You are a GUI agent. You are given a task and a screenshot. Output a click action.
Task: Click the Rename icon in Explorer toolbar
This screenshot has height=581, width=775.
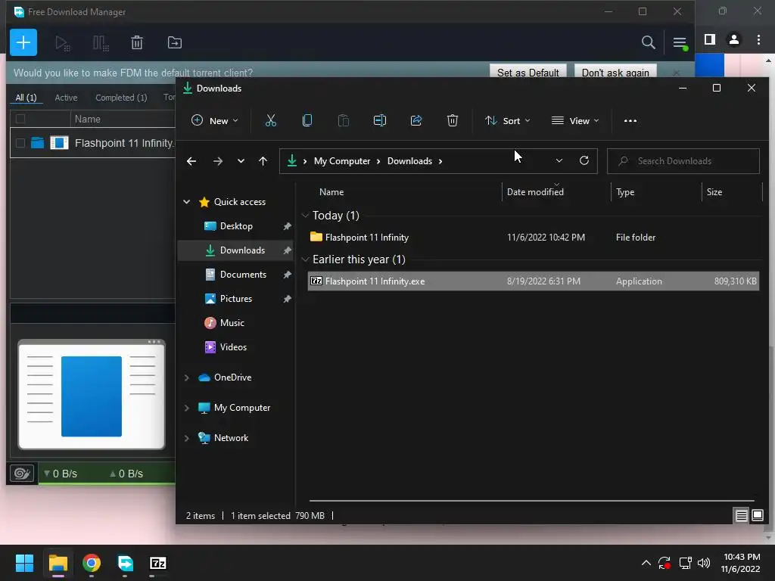pos(380,120)
